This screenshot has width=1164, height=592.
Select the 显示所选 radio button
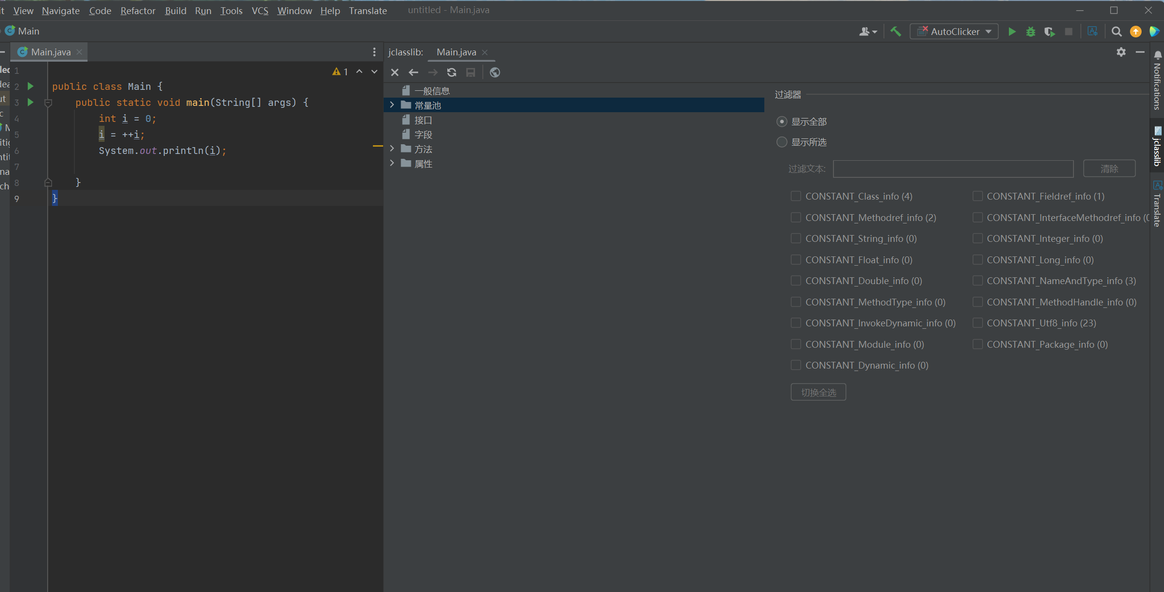tap(781, 142)
